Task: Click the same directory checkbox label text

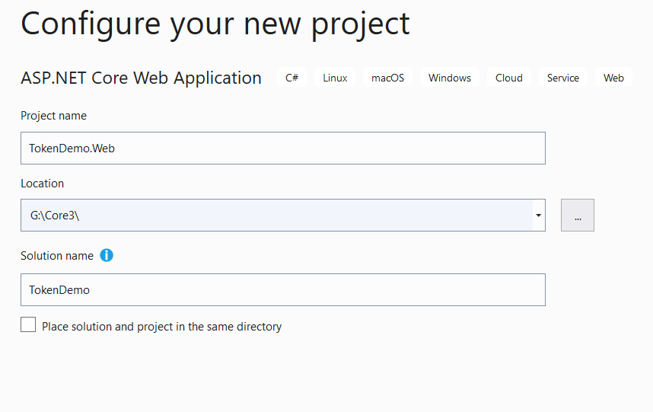Action: click(162, 327)
